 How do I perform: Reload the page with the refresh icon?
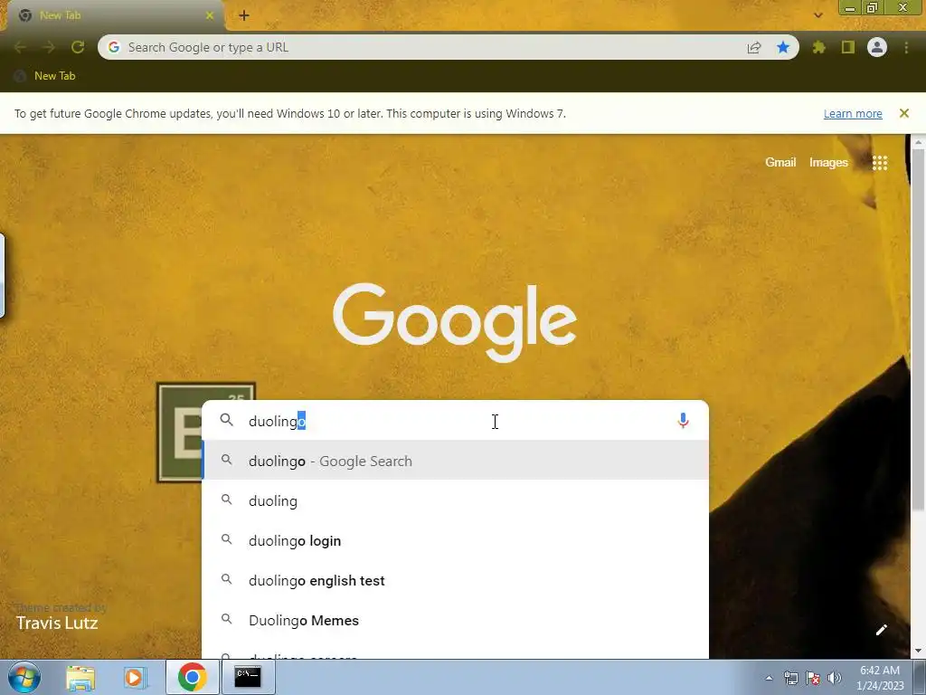78,47
